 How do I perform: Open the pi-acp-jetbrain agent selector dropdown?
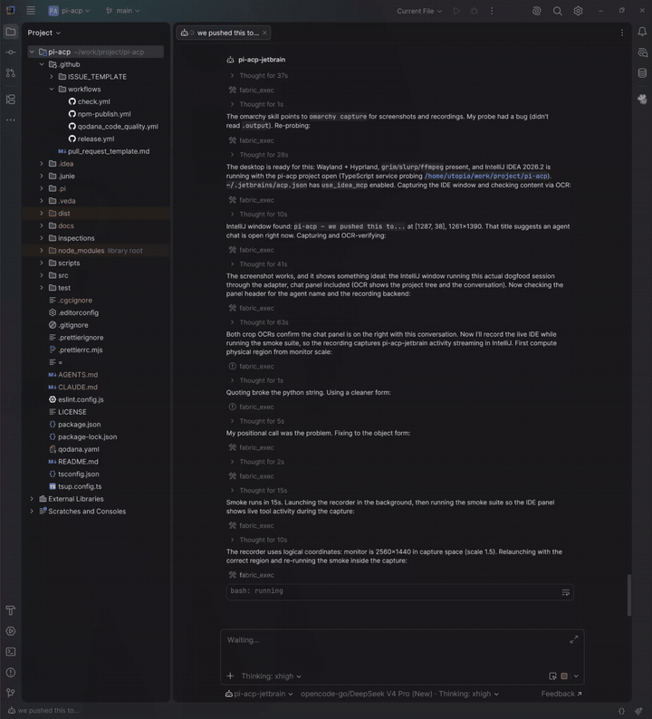point(259,694)
